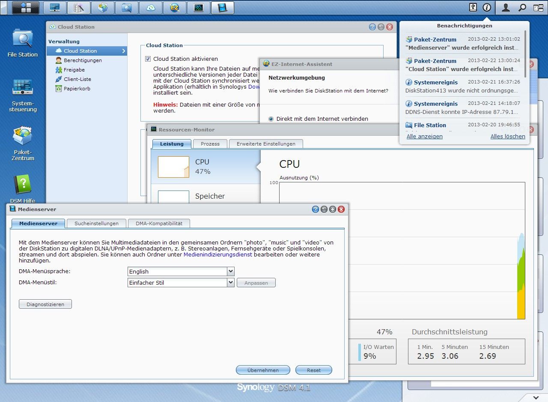Open the File Station desktop icon
This screenshot has height=402, width=548.
point(23,43)
